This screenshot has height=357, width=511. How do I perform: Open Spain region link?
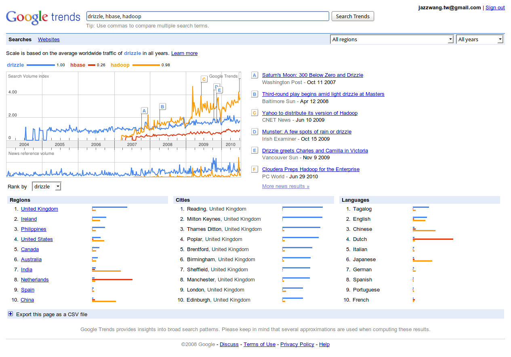tap(27, 290)
